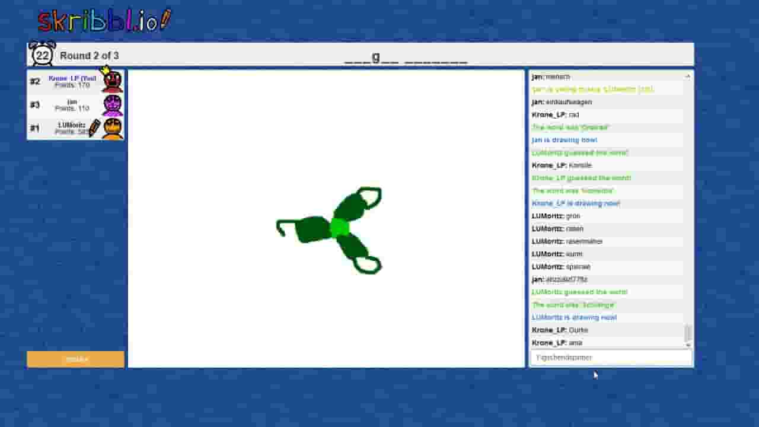Click the #2 rank label
The width and height of the screenshot is (759, 427).
(34, 82)
